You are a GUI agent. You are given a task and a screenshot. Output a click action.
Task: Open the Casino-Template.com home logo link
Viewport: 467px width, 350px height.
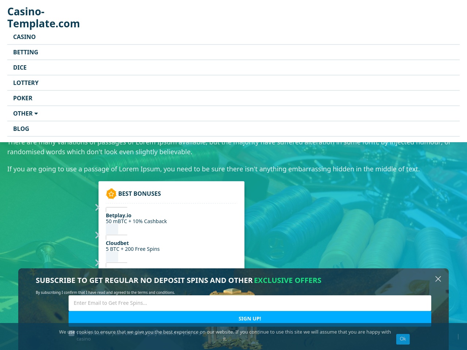click(x=43, y=17)
